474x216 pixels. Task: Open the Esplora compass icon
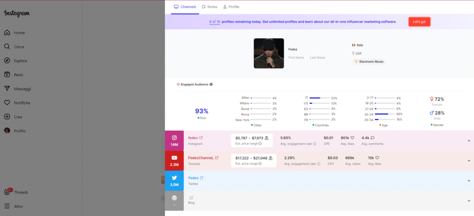pyautogui.click(x=7, y=60)
